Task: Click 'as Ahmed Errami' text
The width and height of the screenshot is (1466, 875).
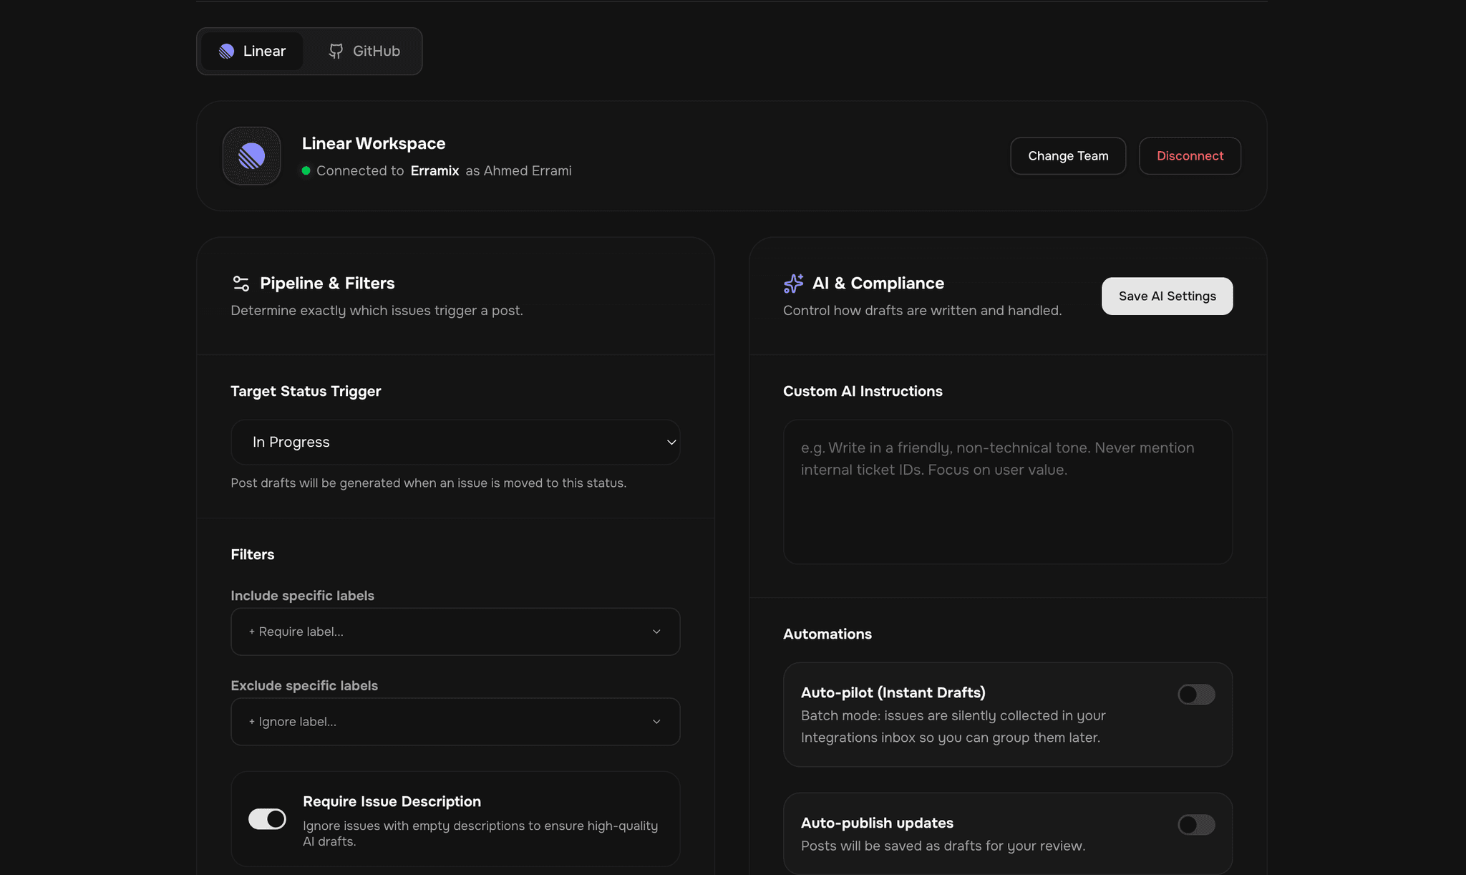Action: pyautogui.click(x=518, y=170)
